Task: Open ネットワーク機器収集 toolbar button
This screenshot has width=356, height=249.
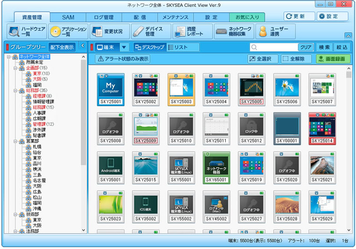Action: [x=234, y=31]
